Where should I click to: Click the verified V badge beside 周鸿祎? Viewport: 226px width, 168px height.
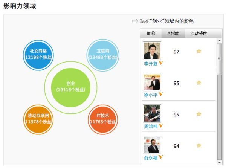161,126
